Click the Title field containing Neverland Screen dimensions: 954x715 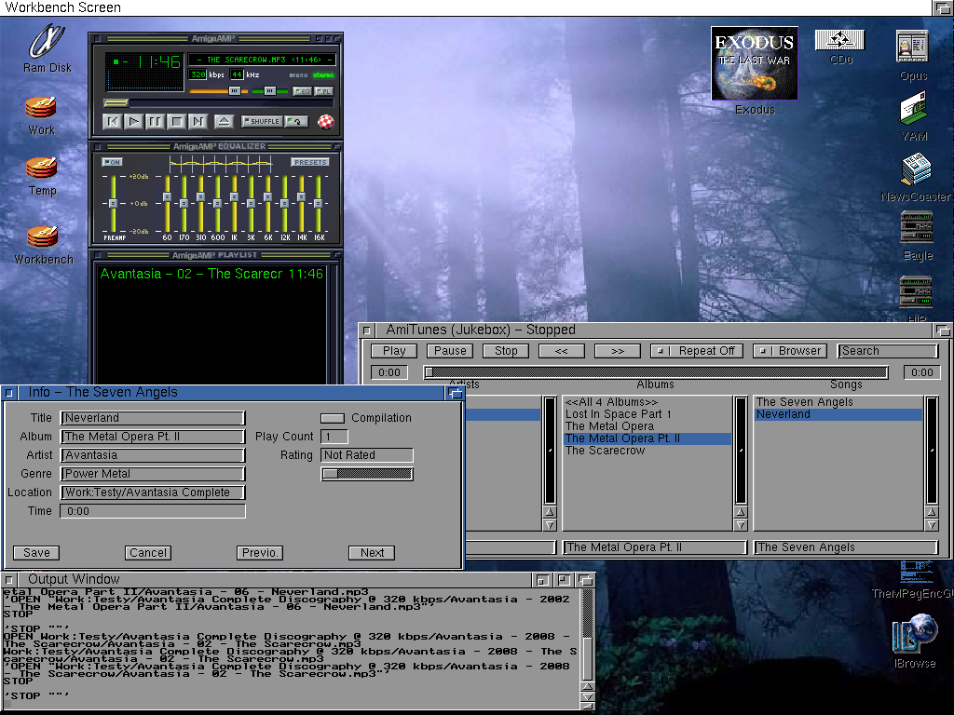(153, 418)
